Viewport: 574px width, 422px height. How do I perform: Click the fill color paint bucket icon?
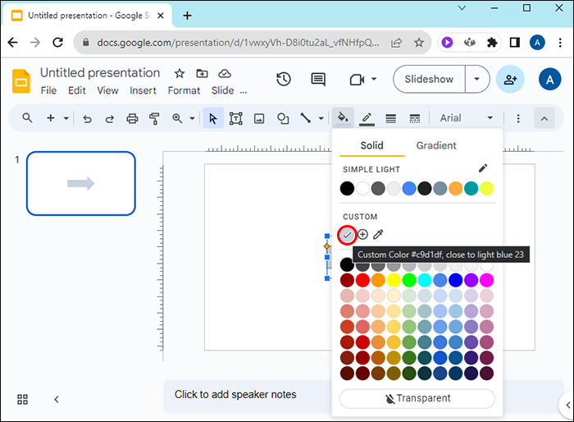coord(344,118)
